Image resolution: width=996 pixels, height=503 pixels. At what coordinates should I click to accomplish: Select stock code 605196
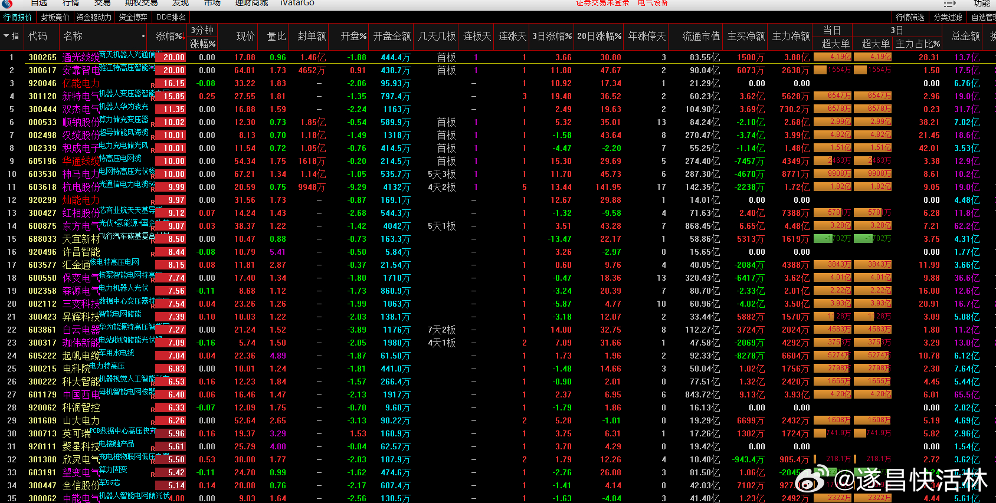pos(42,162)
